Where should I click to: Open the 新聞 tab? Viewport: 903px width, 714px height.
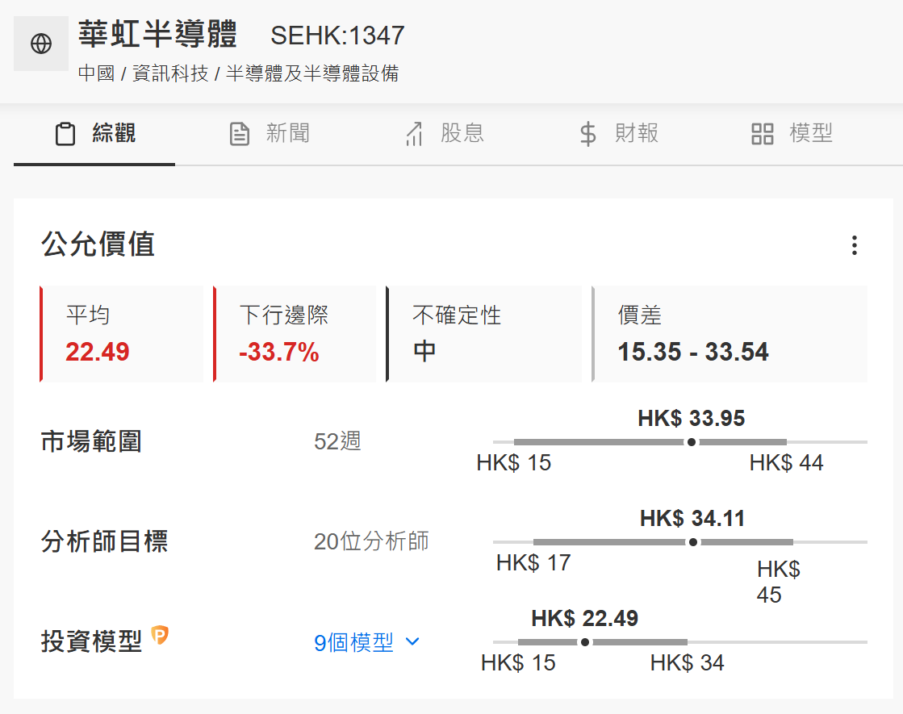(270, 134)
